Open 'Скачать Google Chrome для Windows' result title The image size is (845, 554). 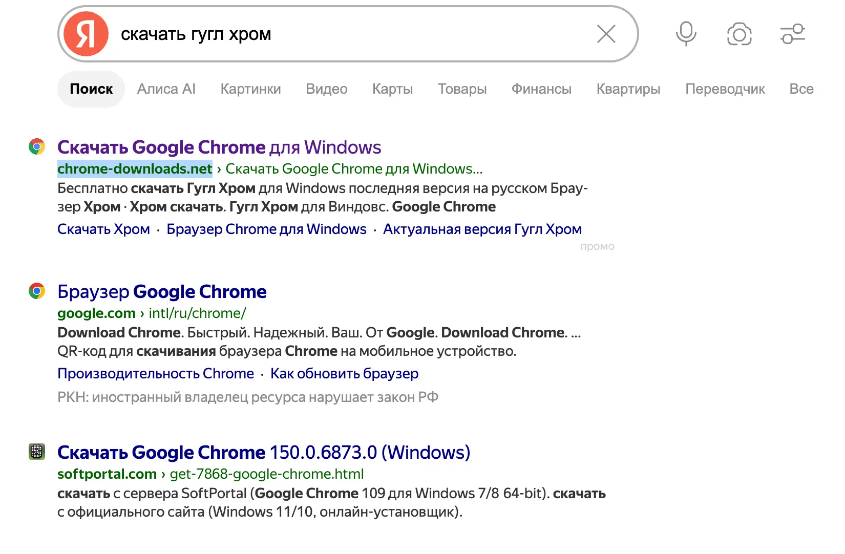coord(219,147)
